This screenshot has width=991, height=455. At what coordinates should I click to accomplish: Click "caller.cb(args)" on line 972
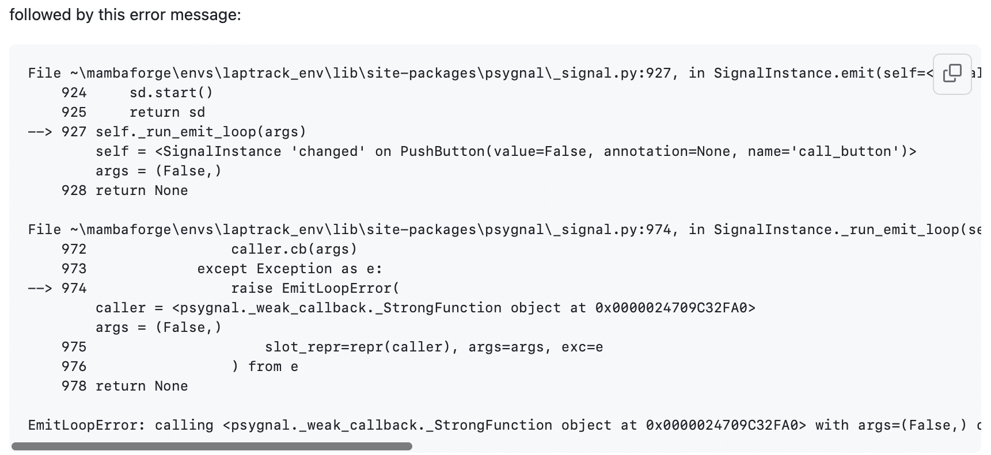[294, 249]
